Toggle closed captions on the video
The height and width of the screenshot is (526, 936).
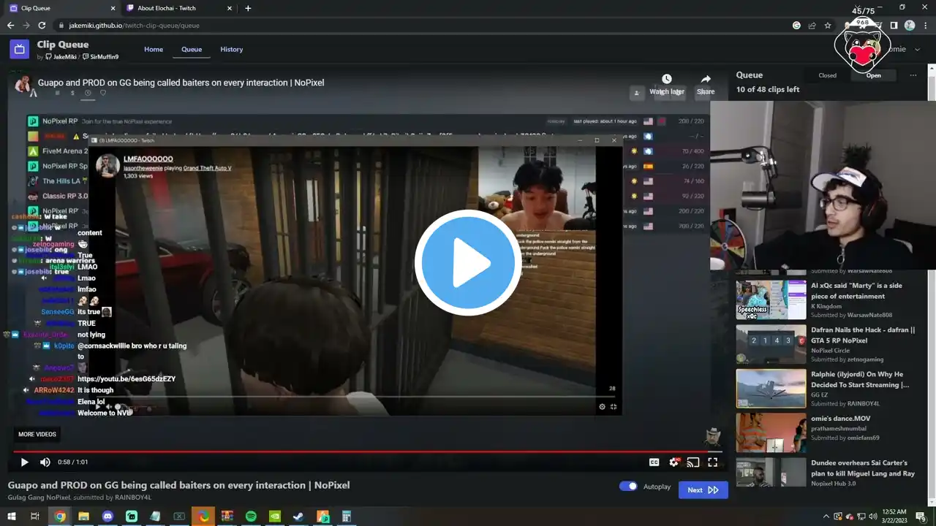coord(654,462)
